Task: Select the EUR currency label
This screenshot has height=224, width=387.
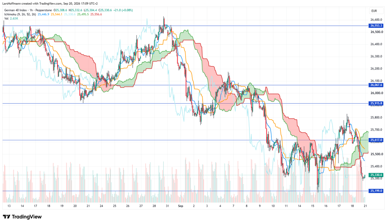Action: (x=374, y=11)
